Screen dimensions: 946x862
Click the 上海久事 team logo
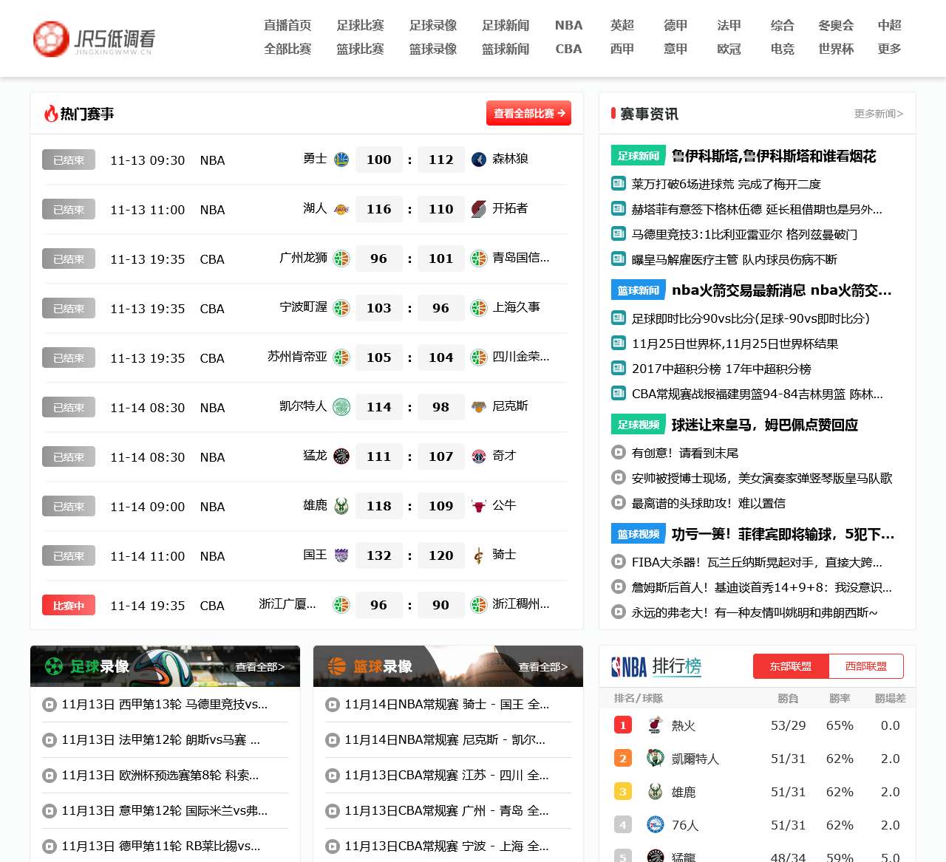[479, 308]
